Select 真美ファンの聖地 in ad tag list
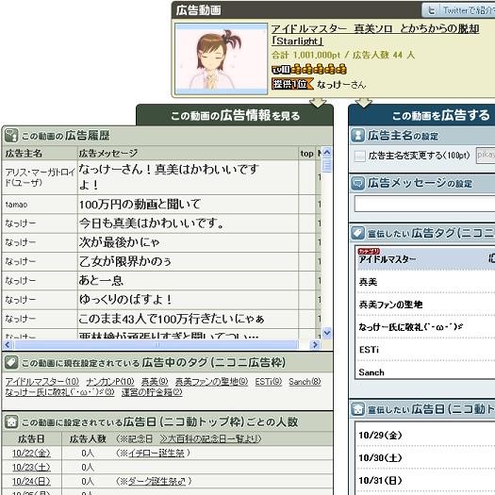The height and width of the screenshot is (495, 495). pyautogui.click(x=426, y=305)
